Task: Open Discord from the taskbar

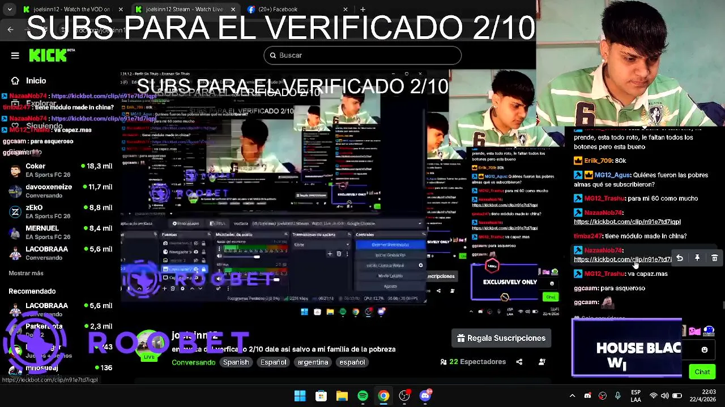Action: point(425,396)
